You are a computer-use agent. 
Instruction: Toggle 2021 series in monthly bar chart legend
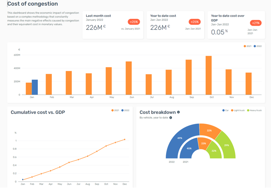coord(248,46)
